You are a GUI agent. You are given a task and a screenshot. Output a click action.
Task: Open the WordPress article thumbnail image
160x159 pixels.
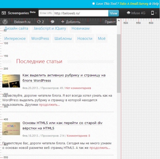pyautogui.click(x=11, y=81)
